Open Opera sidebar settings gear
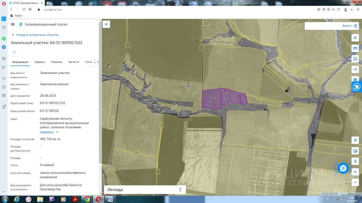Screen dimensions: 362x203 pos(4,95)
